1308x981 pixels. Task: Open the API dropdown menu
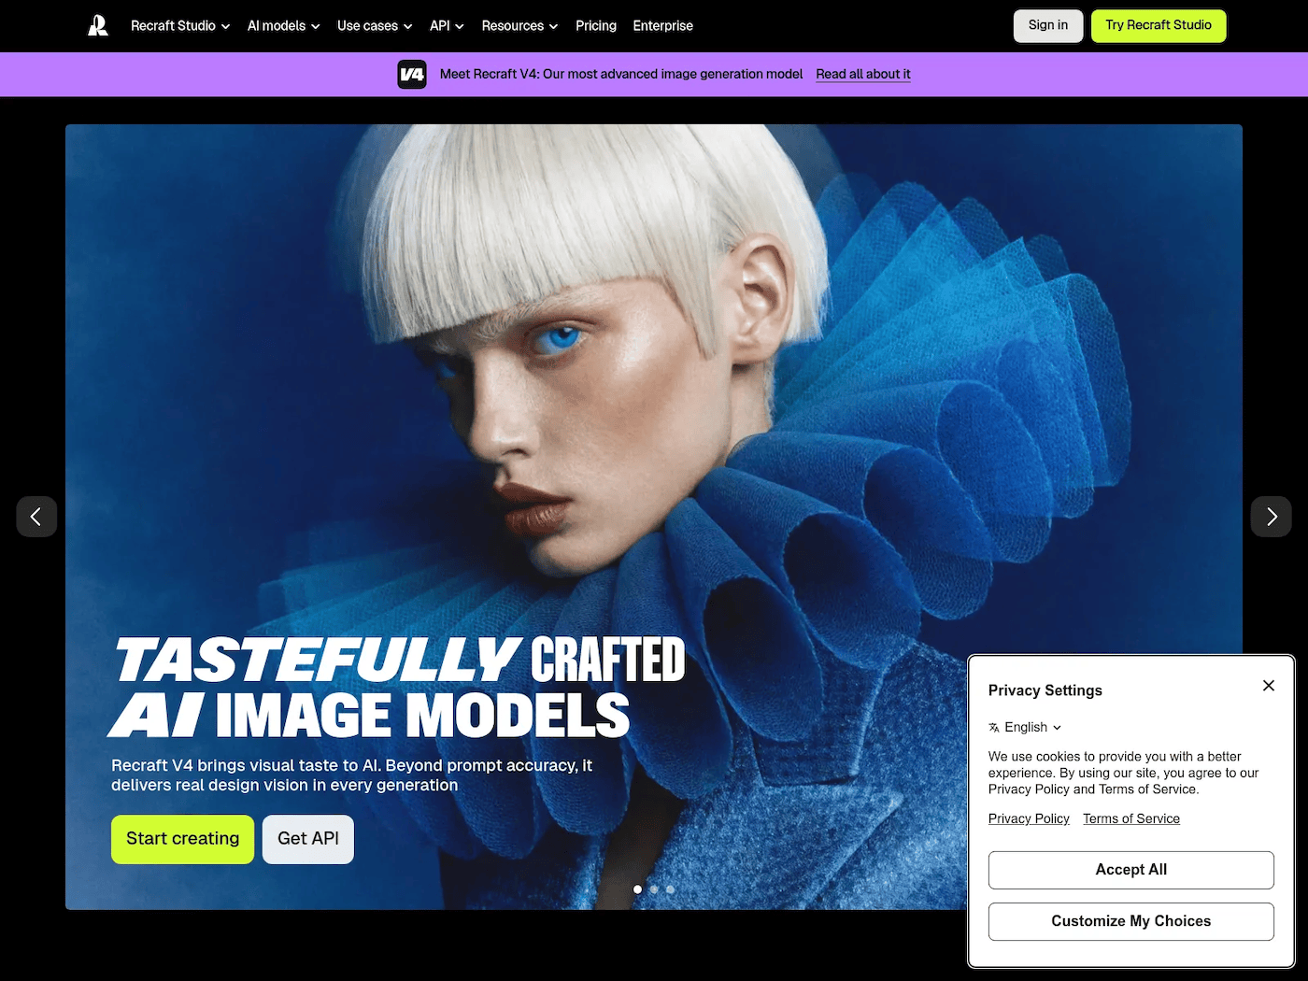447,26
